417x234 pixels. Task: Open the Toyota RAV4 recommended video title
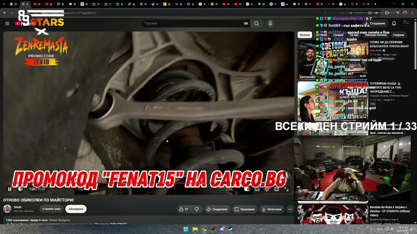click(x=389, y=44)
